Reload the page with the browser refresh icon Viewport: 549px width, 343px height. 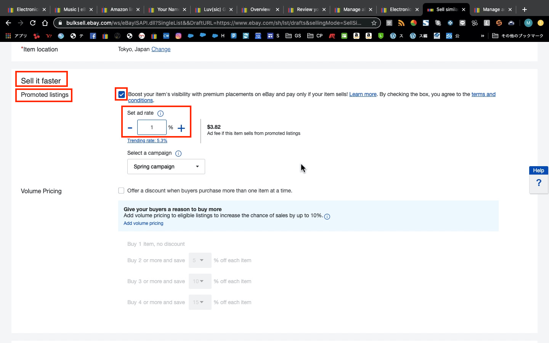[x=33, y=23]
